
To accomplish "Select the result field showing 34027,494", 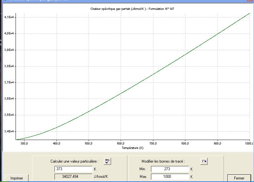I will (x=73, y=177).
